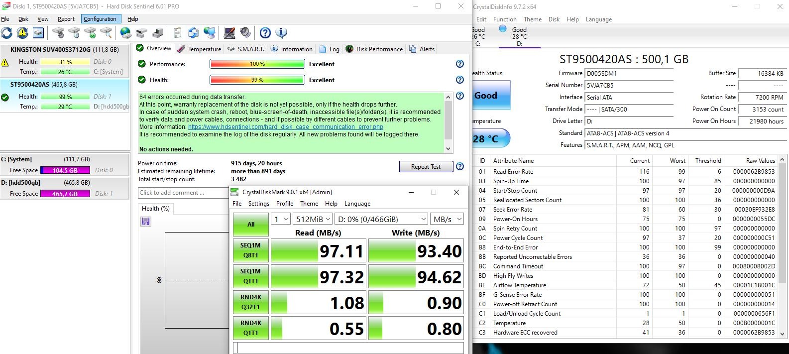The image size is (789, 354).
Task: Click help icon beside Performance bar
Action: click(x=460, y=64)
